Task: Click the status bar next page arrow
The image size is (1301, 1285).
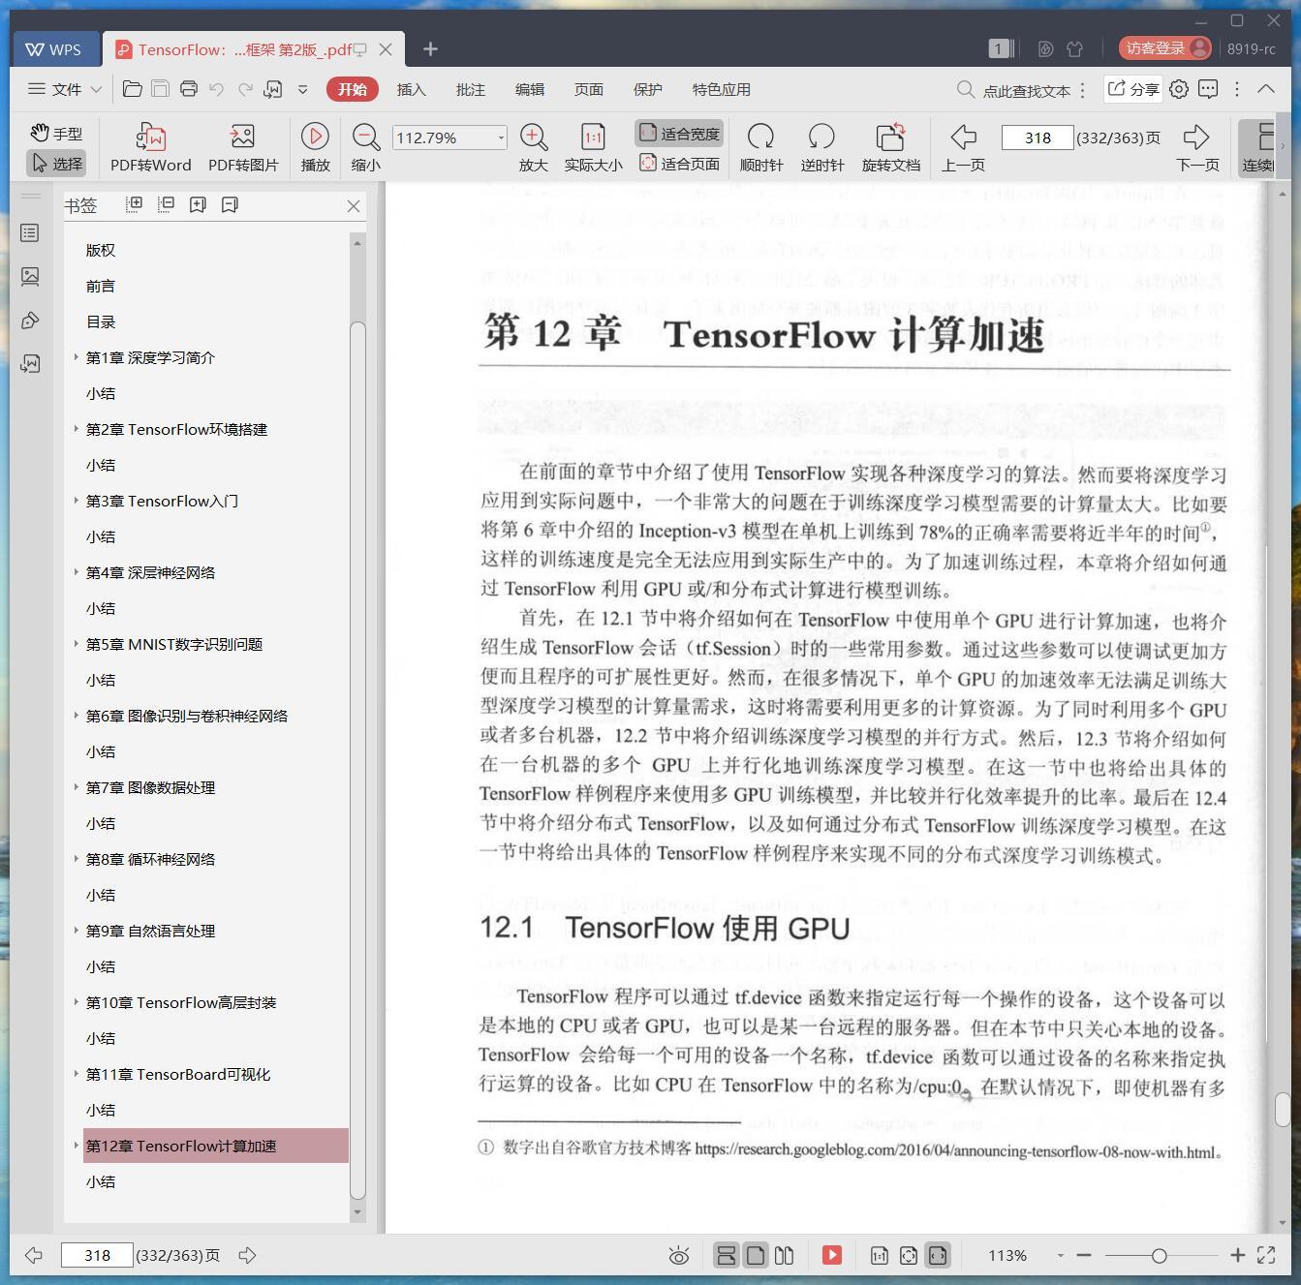Action: coord(248,1255)
